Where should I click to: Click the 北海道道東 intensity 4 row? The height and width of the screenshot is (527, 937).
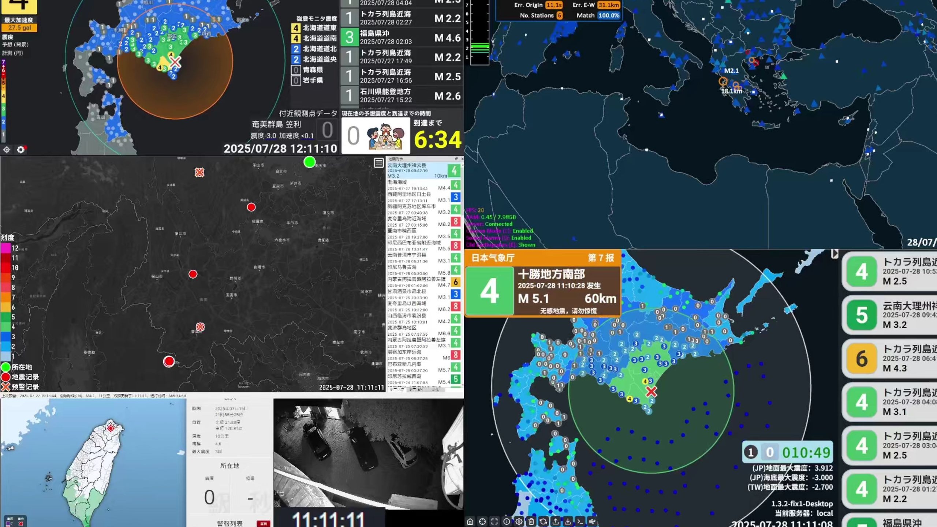pyautogui.click(x=314, y=28)
